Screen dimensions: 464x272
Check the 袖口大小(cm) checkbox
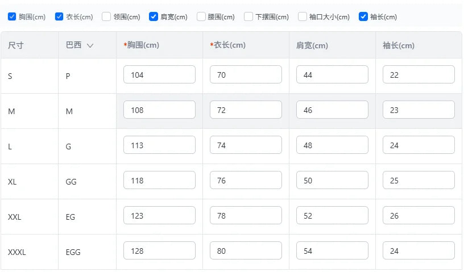pos(303,17)
